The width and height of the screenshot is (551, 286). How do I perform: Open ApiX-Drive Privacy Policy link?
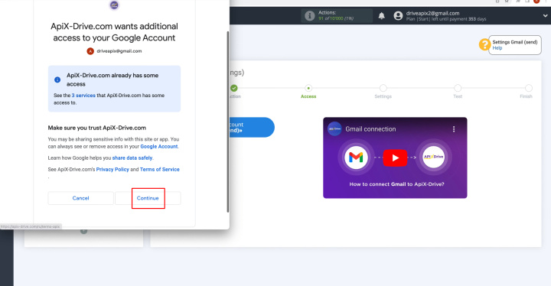(x=112, y=169)
